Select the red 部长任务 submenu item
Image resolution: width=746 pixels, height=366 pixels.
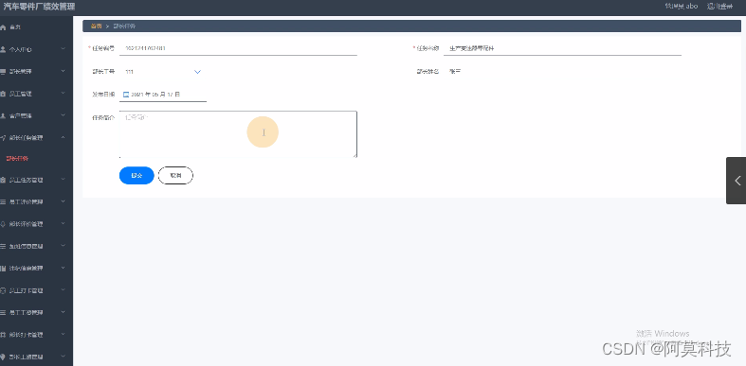[17, 159]
